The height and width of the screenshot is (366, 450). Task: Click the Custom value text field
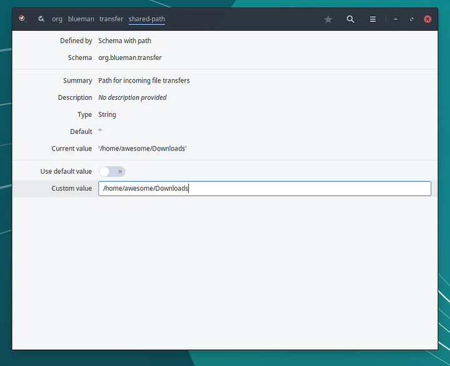tap(264, 189)
